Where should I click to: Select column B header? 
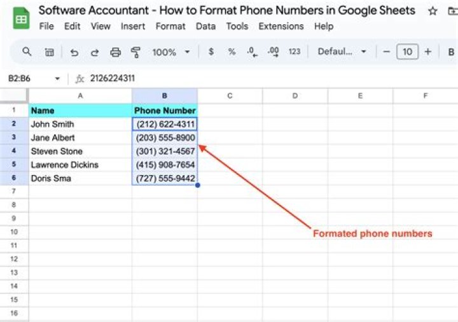pyautogui.click(x=165, y=96)
